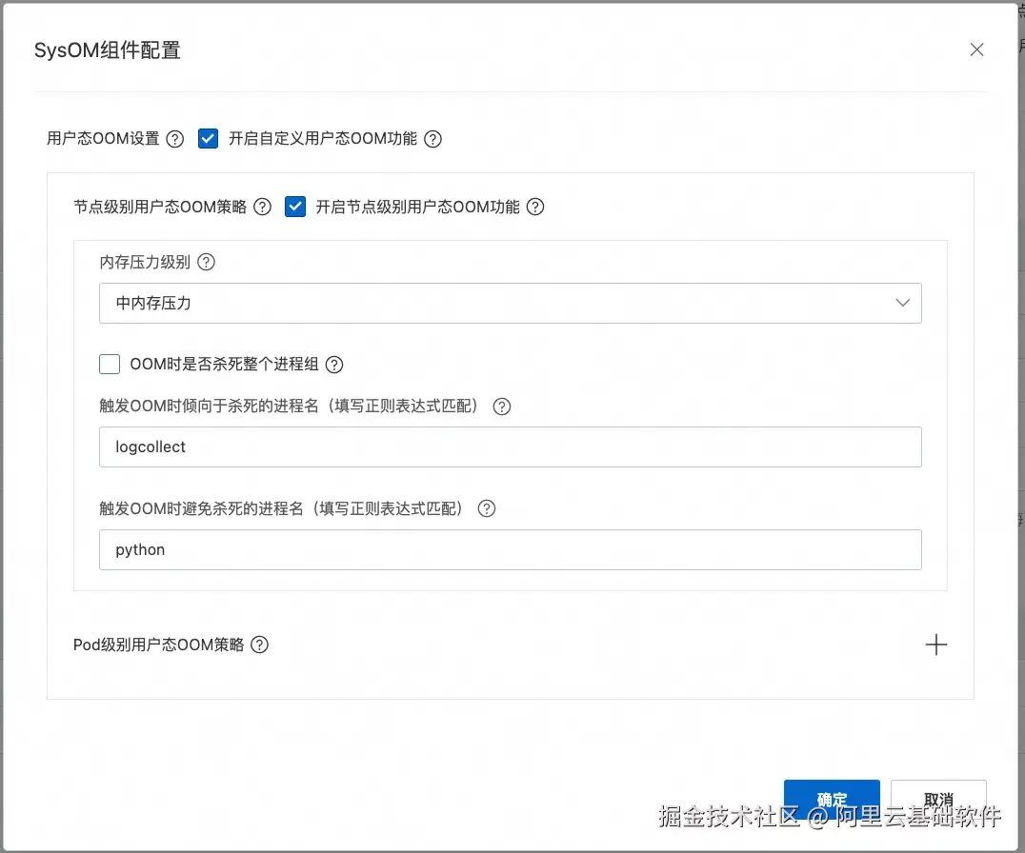Close the SysOM组件配置 dialog
This screenshot has width=1025, height=853.
click(976, 50)
